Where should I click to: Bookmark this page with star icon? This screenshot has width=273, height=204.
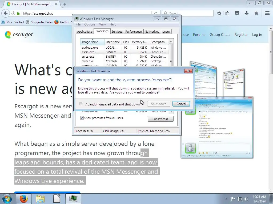[219, 13]
